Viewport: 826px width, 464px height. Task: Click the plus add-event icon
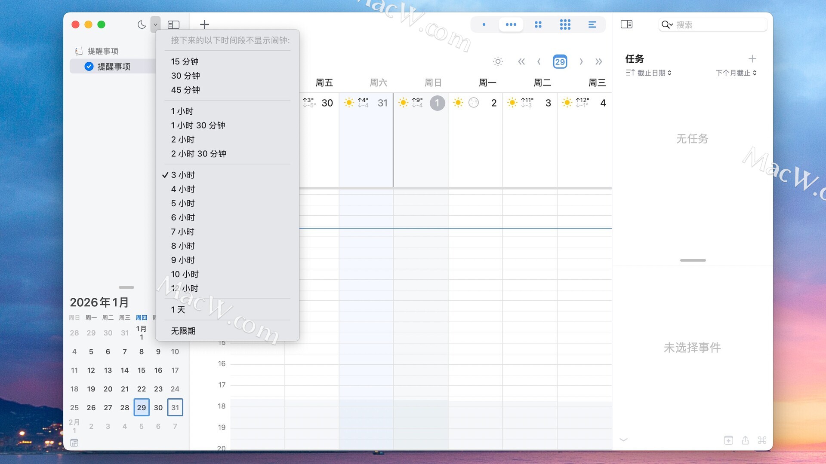[x=204, y=24]
